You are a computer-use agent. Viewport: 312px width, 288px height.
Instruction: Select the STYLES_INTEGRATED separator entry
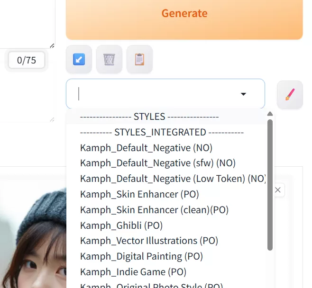tap(167, 132)
